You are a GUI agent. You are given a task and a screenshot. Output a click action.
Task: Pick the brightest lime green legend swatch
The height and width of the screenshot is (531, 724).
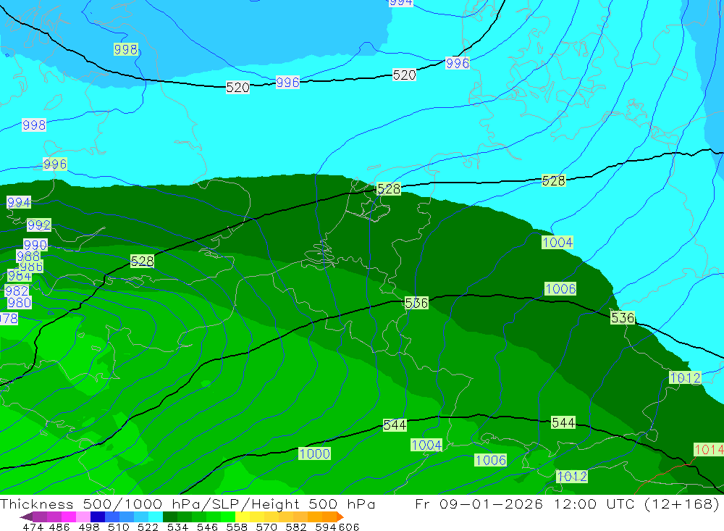tap(228, 517)
